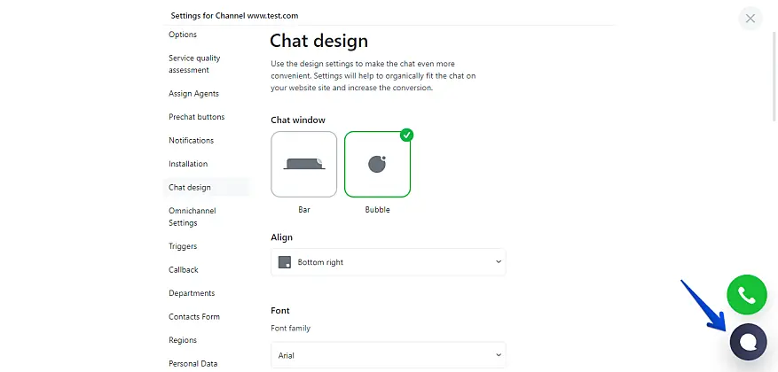Viewport: 778px width, 372px height.
Task: Open the Callback settings section
Action: [184, 269]
